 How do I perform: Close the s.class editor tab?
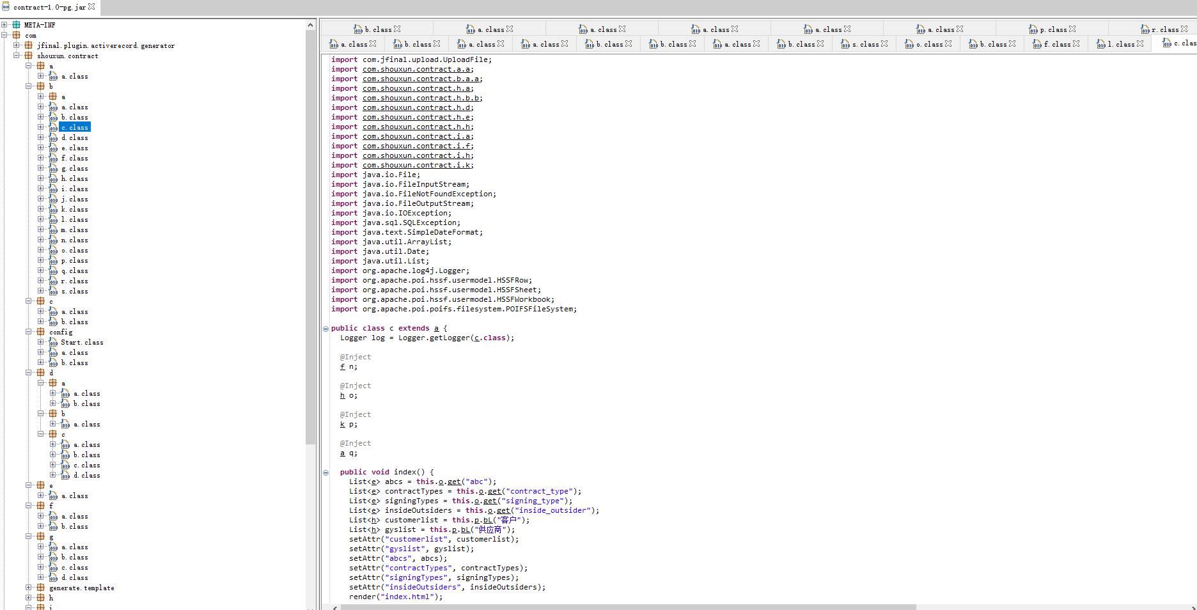tap(884, 43)
